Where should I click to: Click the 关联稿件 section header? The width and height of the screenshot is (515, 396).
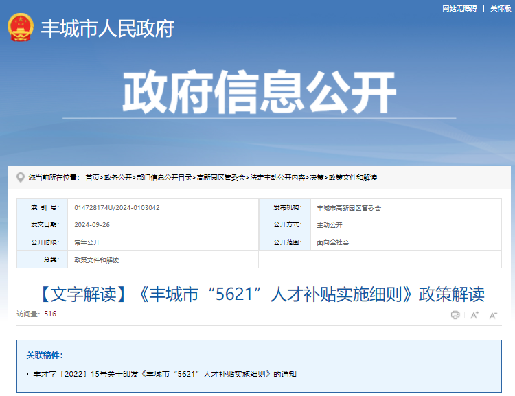45,355
